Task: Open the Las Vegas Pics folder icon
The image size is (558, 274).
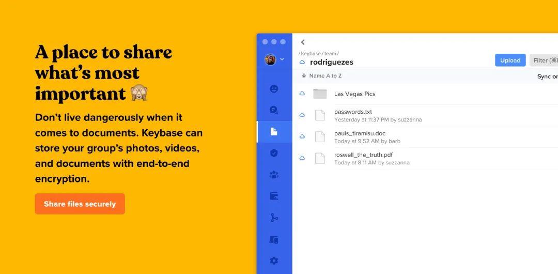Action: (x=320, y=94)
